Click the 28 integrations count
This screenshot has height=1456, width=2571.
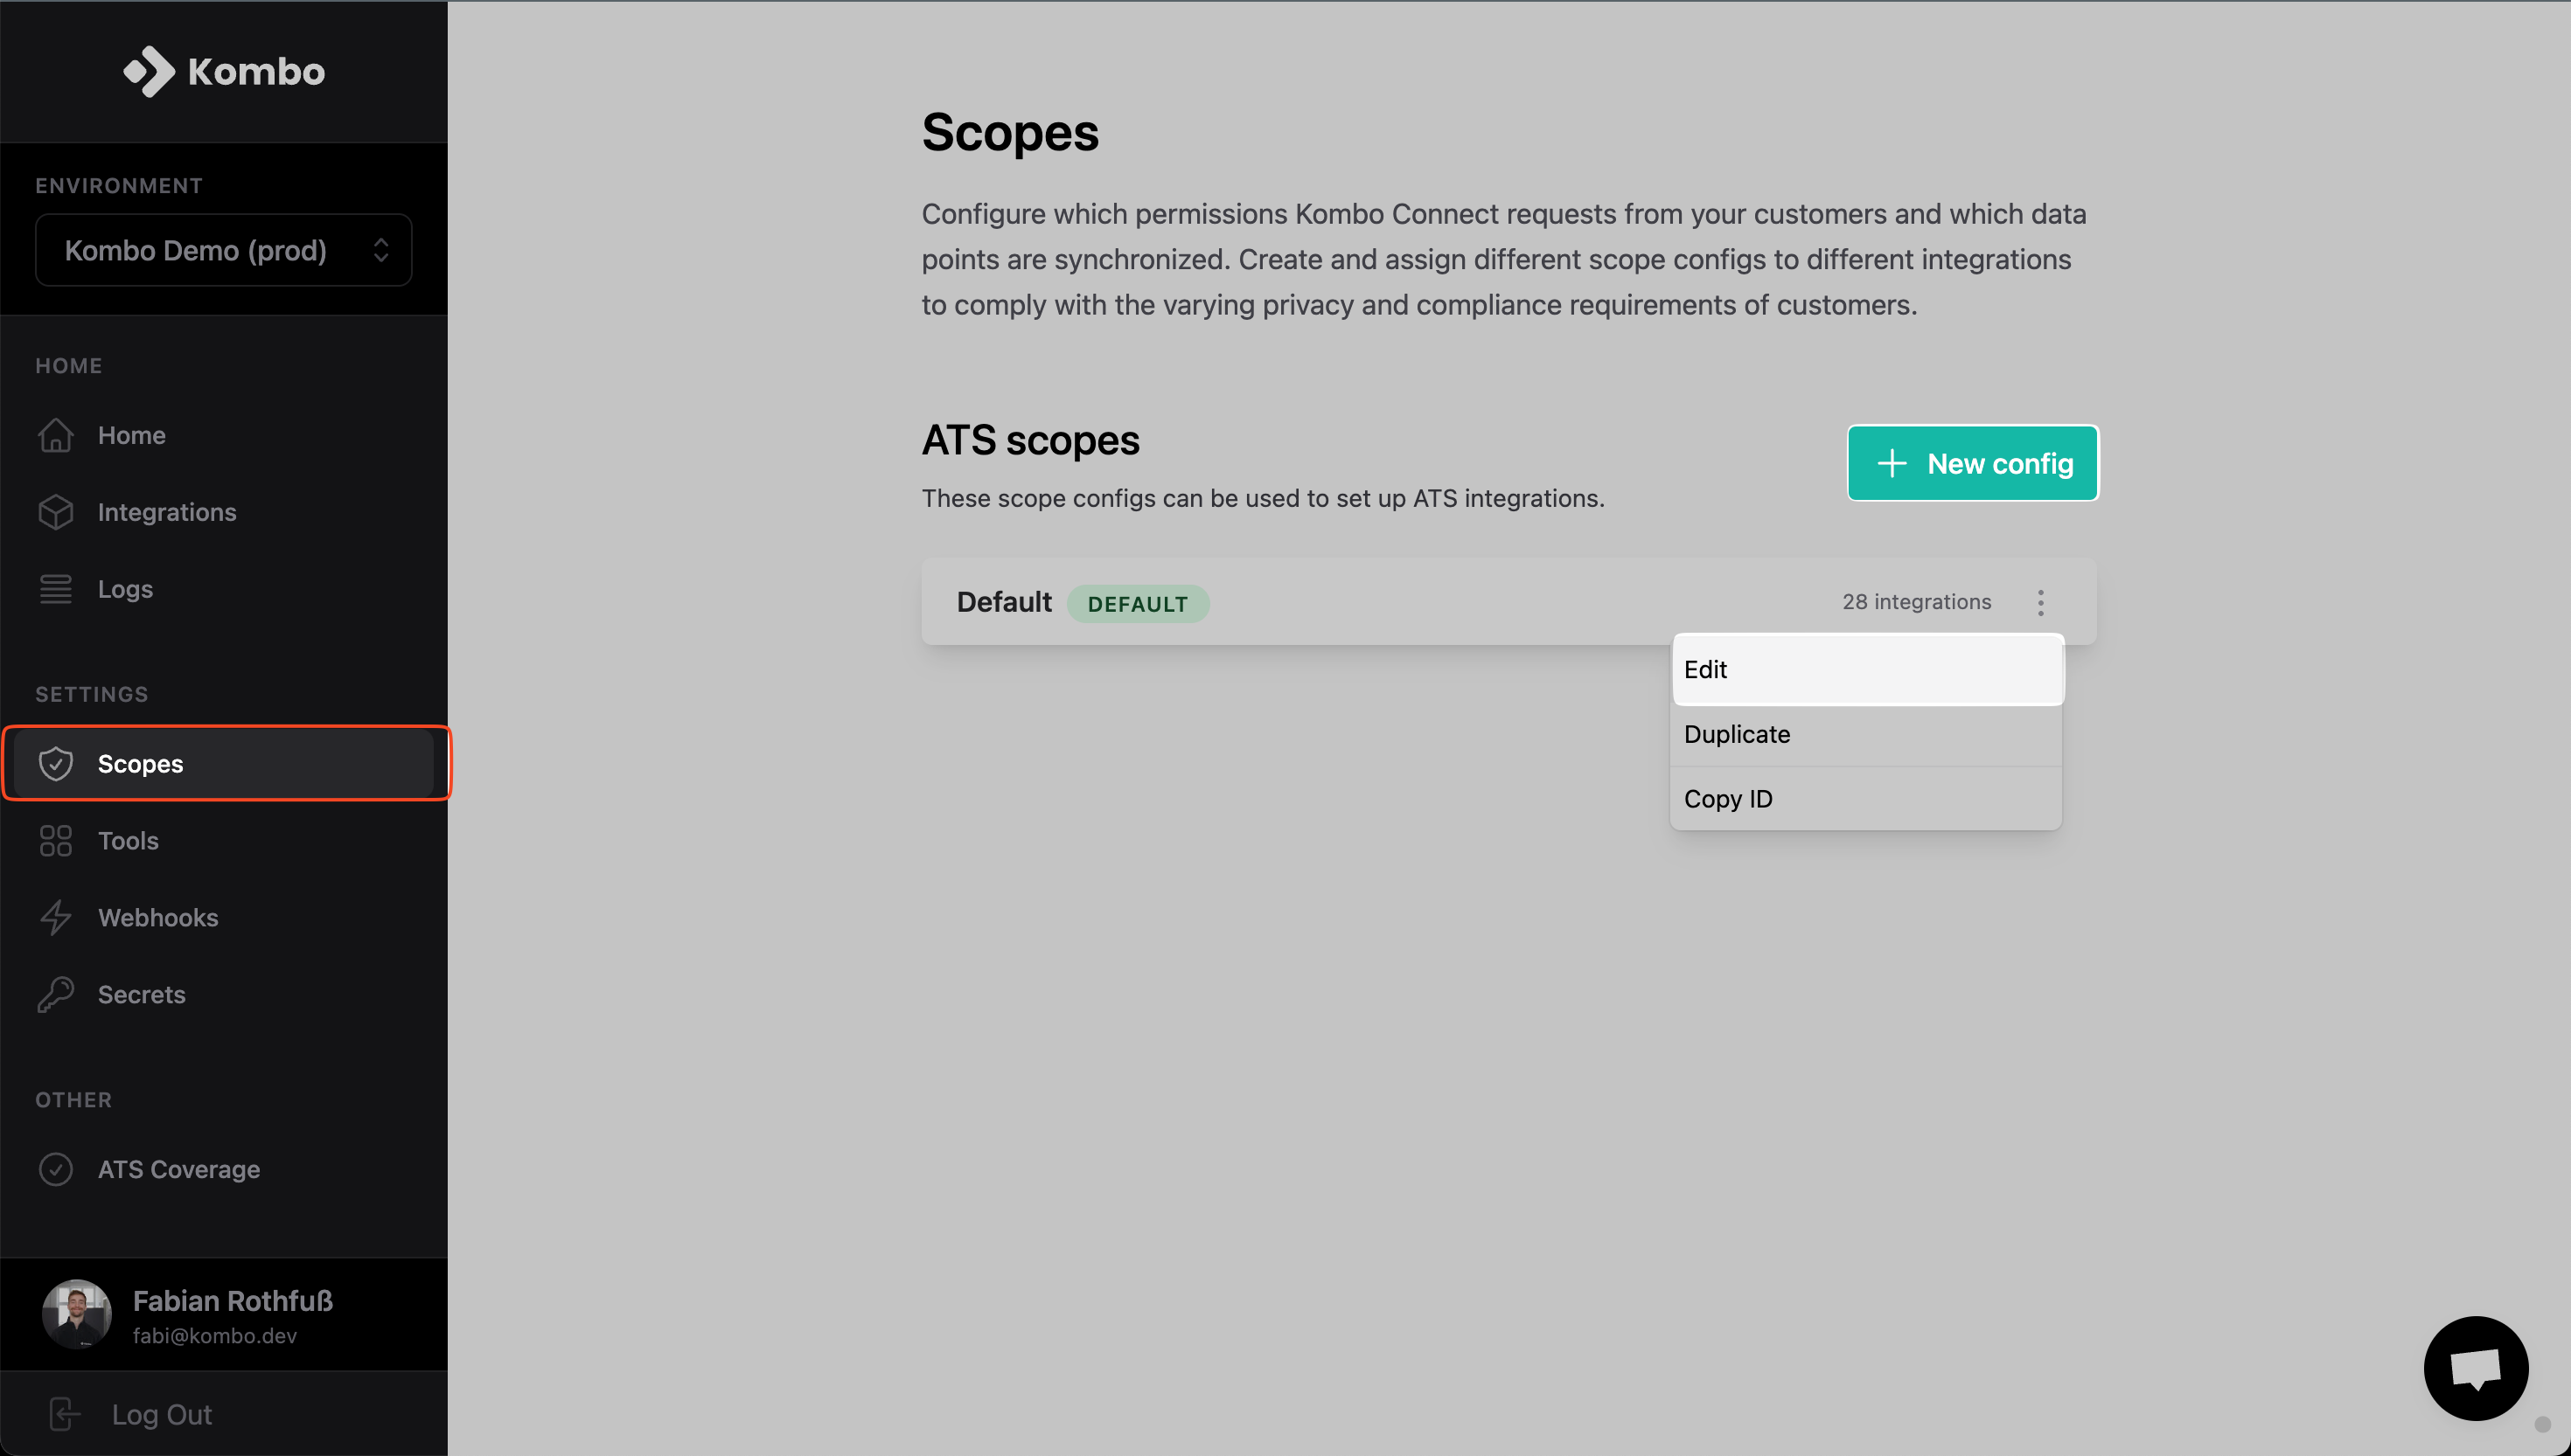[x=1917, y=602]
